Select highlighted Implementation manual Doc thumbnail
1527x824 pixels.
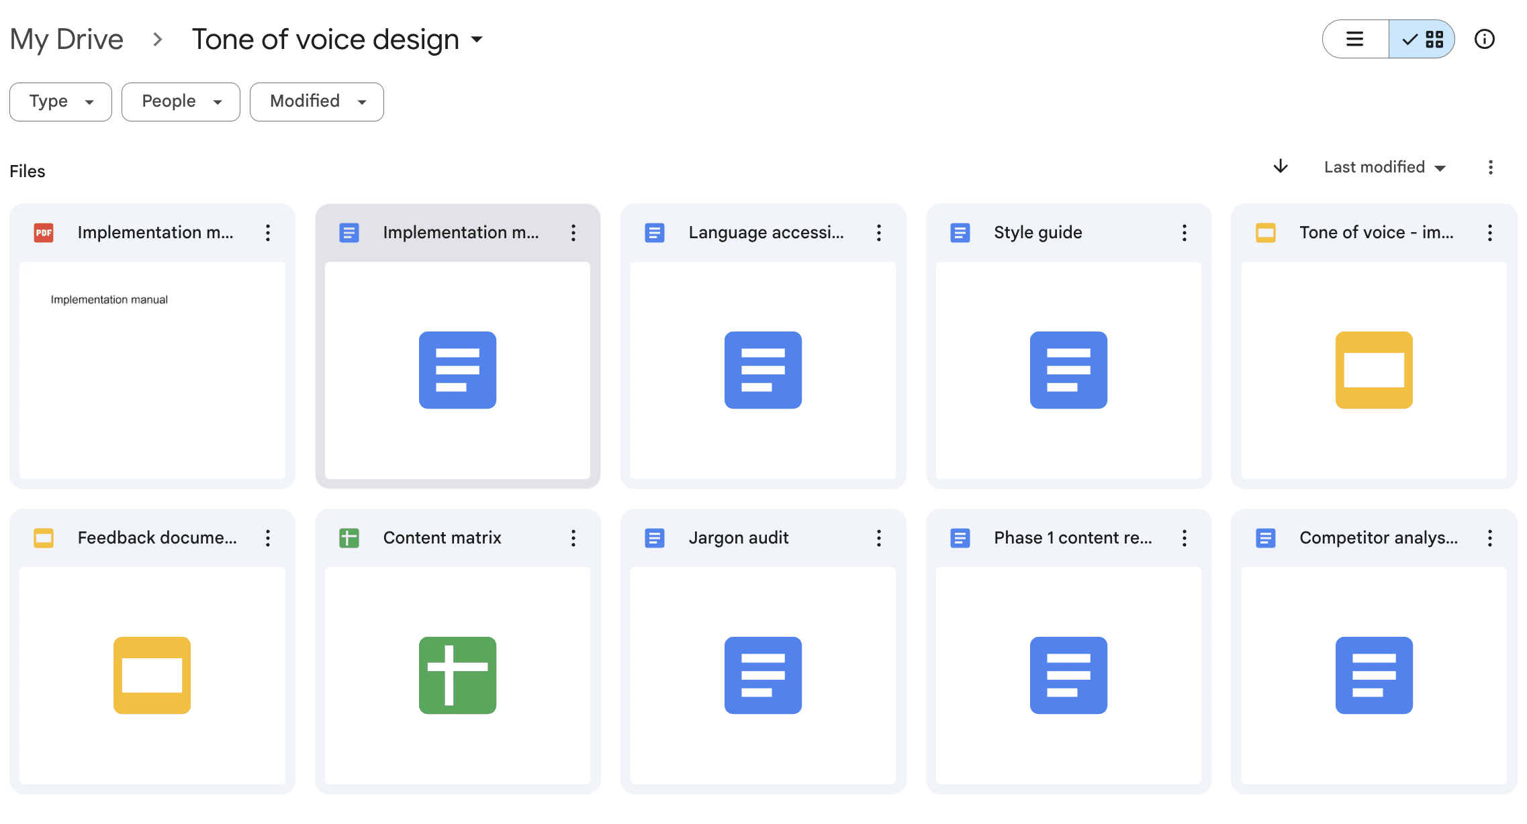point(458,370)
